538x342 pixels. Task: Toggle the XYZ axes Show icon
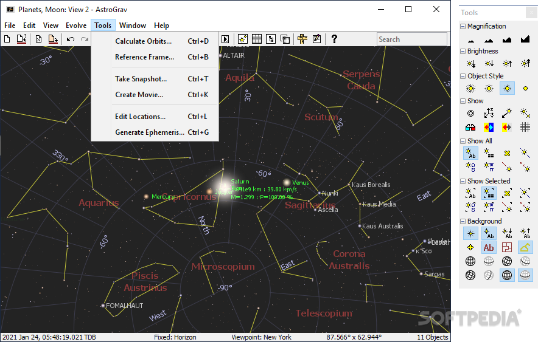click(x=489, y=114)
